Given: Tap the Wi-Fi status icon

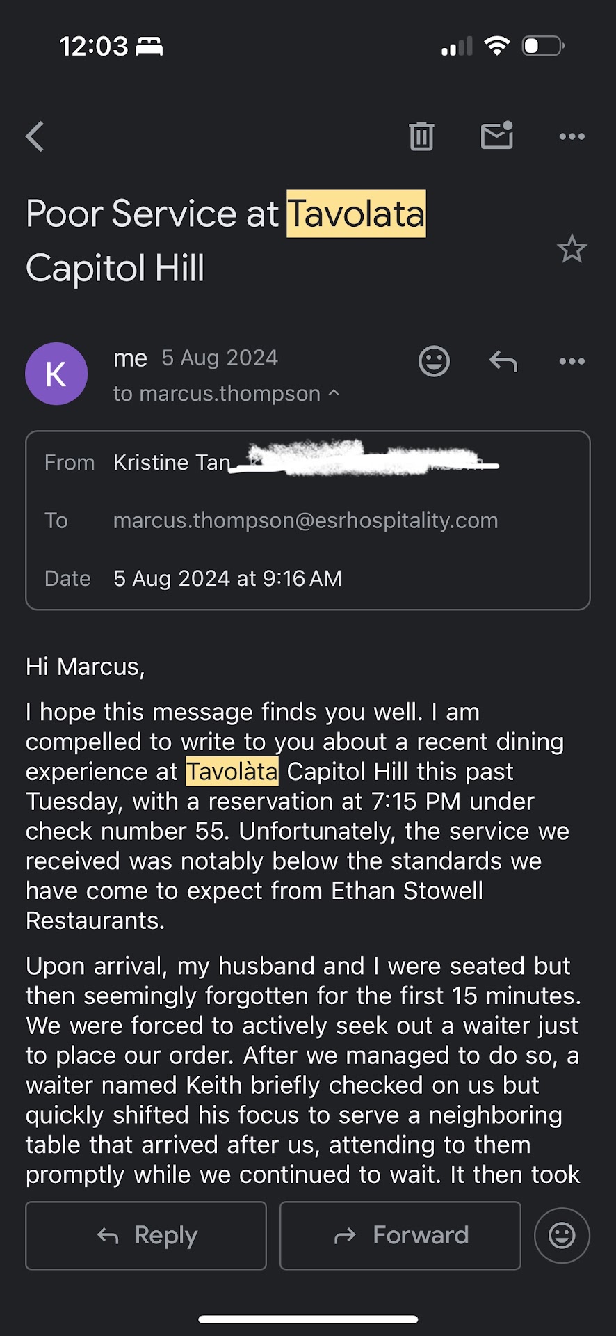Looking at the screenshot, I should click(497, 46).
